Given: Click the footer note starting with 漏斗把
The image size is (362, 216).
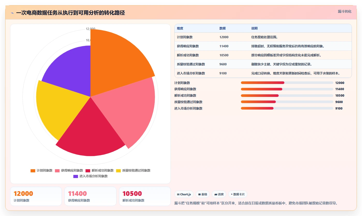Looking at the screenshot, I should click(x=256, y=203).
